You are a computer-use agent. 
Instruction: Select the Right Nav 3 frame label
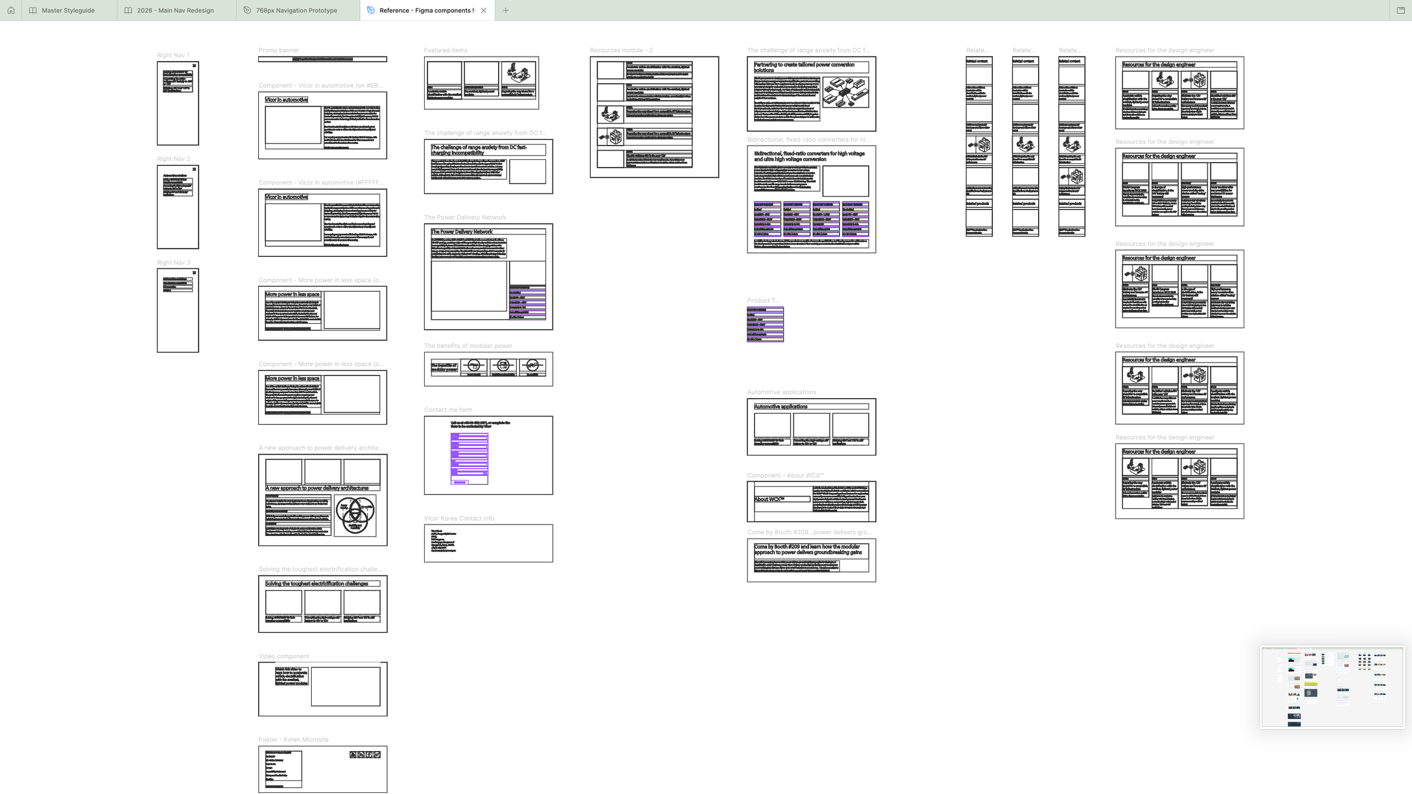pyautogui.click(x=173, y=263)
